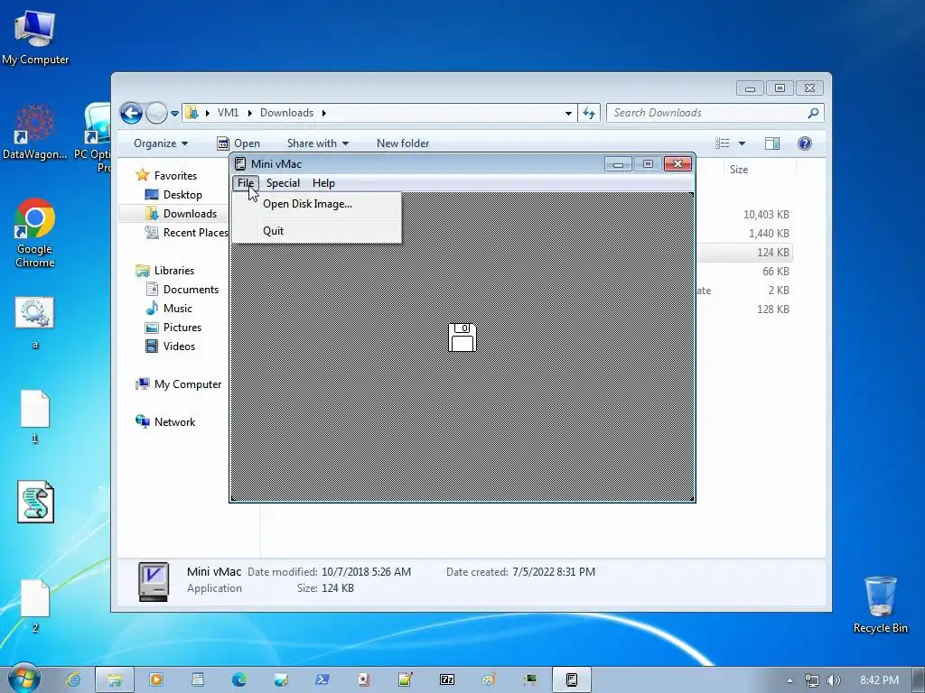
Task: Select Recent Places in navigation pane
Action: [x=195, y=233]
